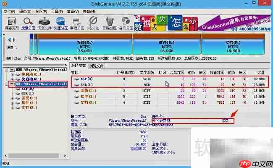
Task: Click the 容量 column header
Action: [261, 73]
